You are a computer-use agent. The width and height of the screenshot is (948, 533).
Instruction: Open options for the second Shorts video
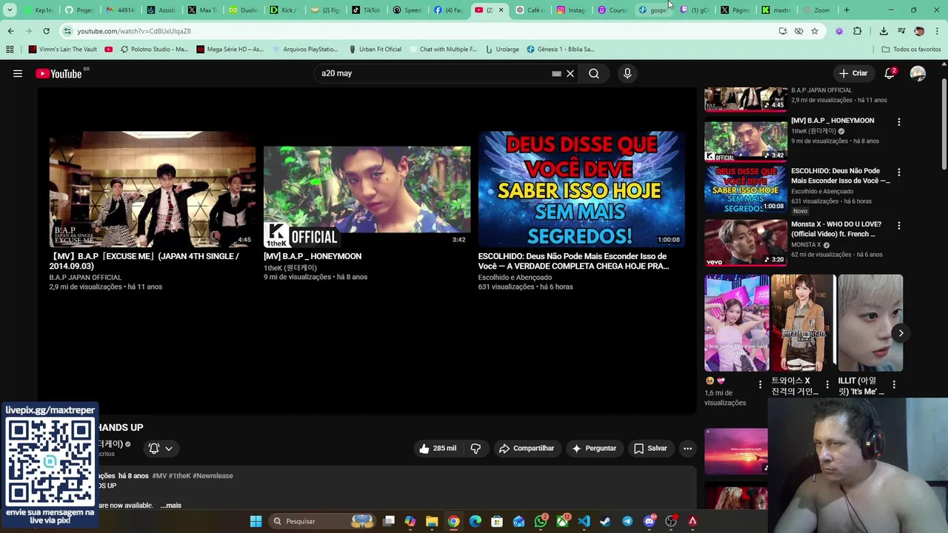[827, 385]
